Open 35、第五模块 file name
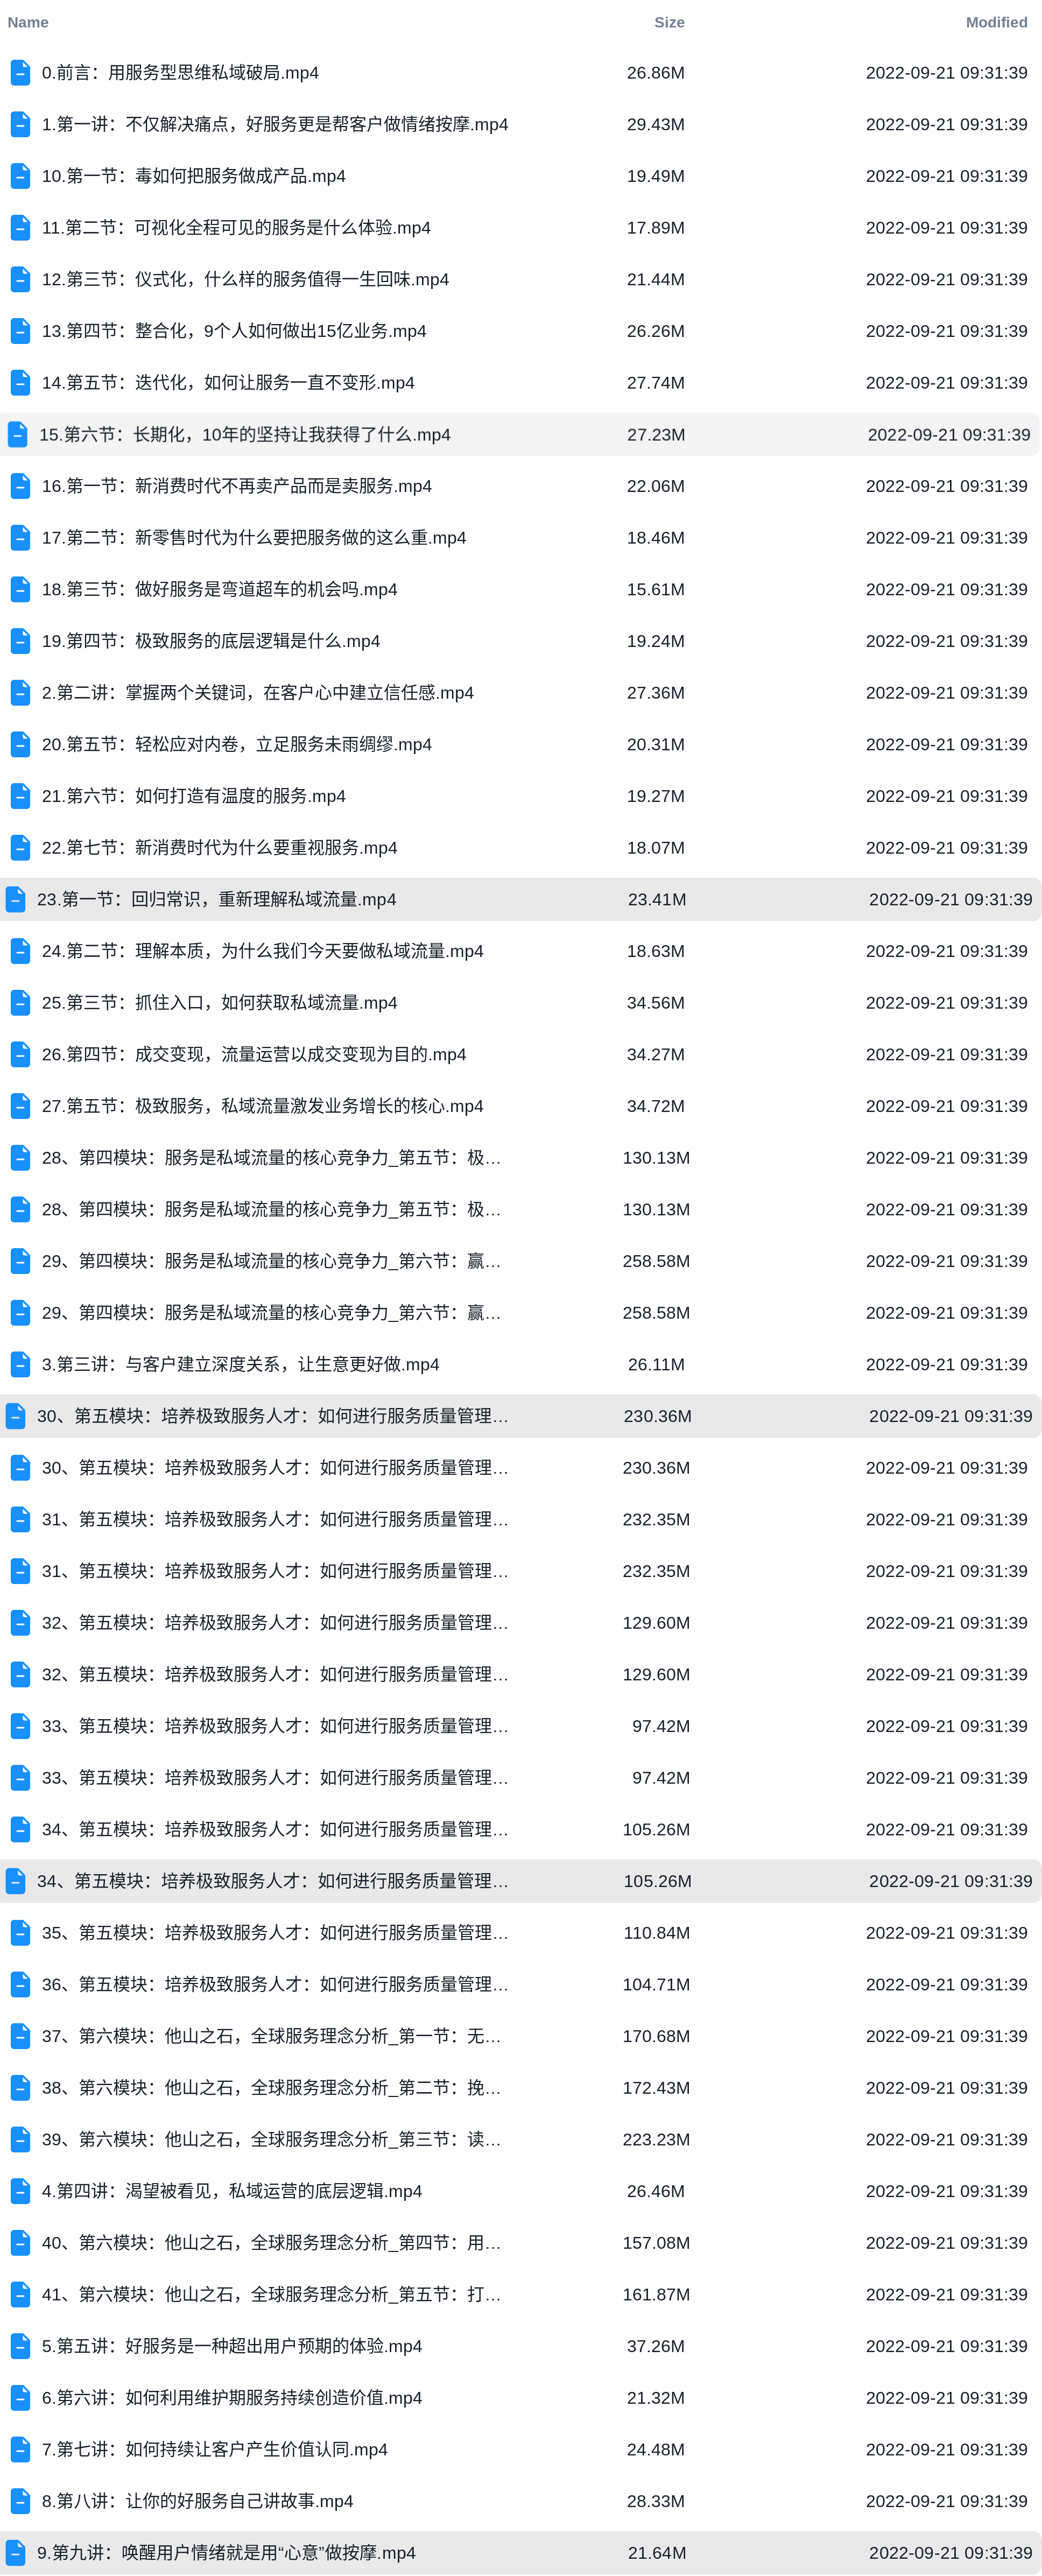 (x=275, y=1932)
